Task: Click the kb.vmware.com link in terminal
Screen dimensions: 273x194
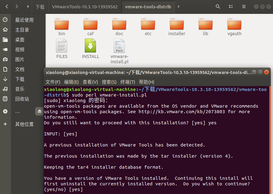Action: click(182, 112)
